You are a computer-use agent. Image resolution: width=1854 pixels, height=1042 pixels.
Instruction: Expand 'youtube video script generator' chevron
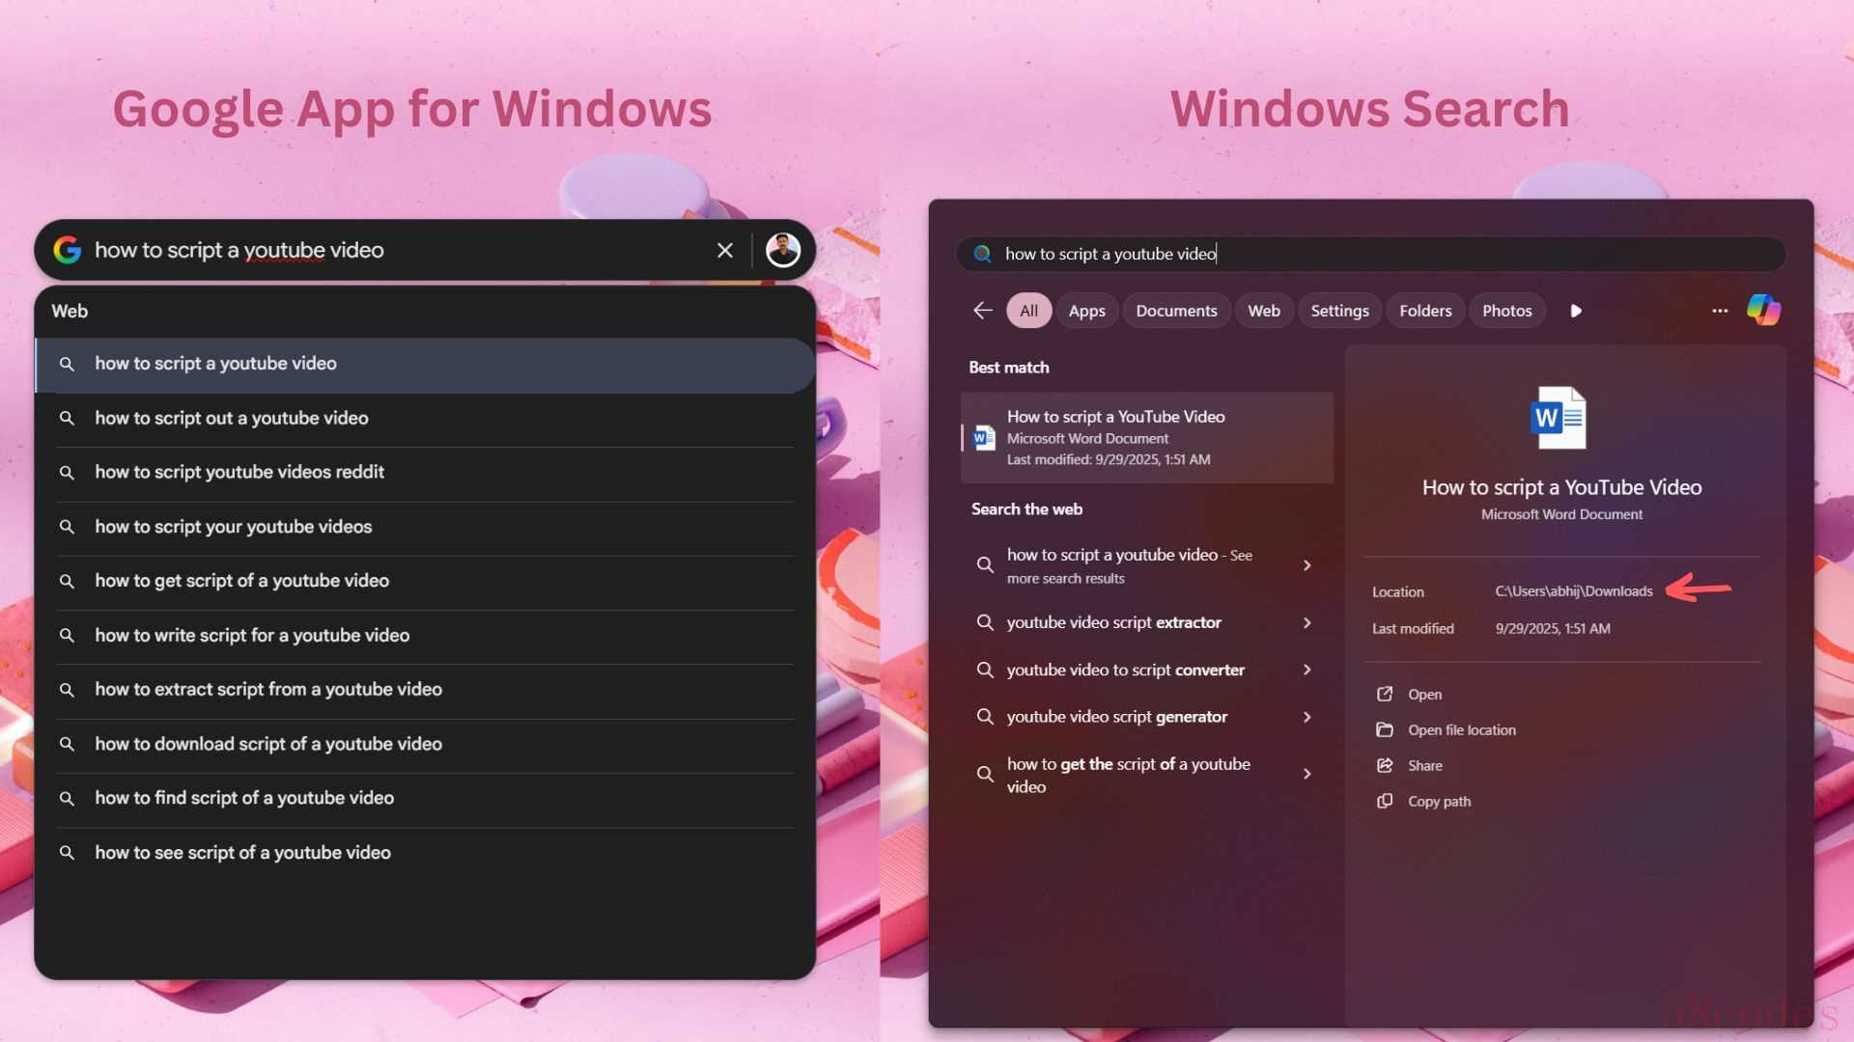(1307, 717)
